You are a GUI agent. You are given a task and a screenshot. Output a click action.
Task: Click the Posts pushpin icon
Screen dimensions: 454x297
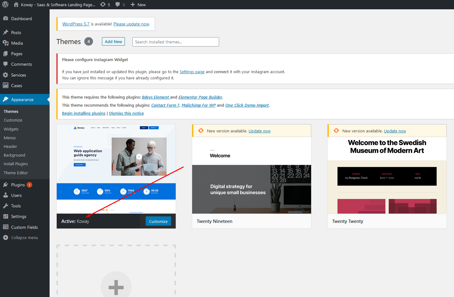6,33
